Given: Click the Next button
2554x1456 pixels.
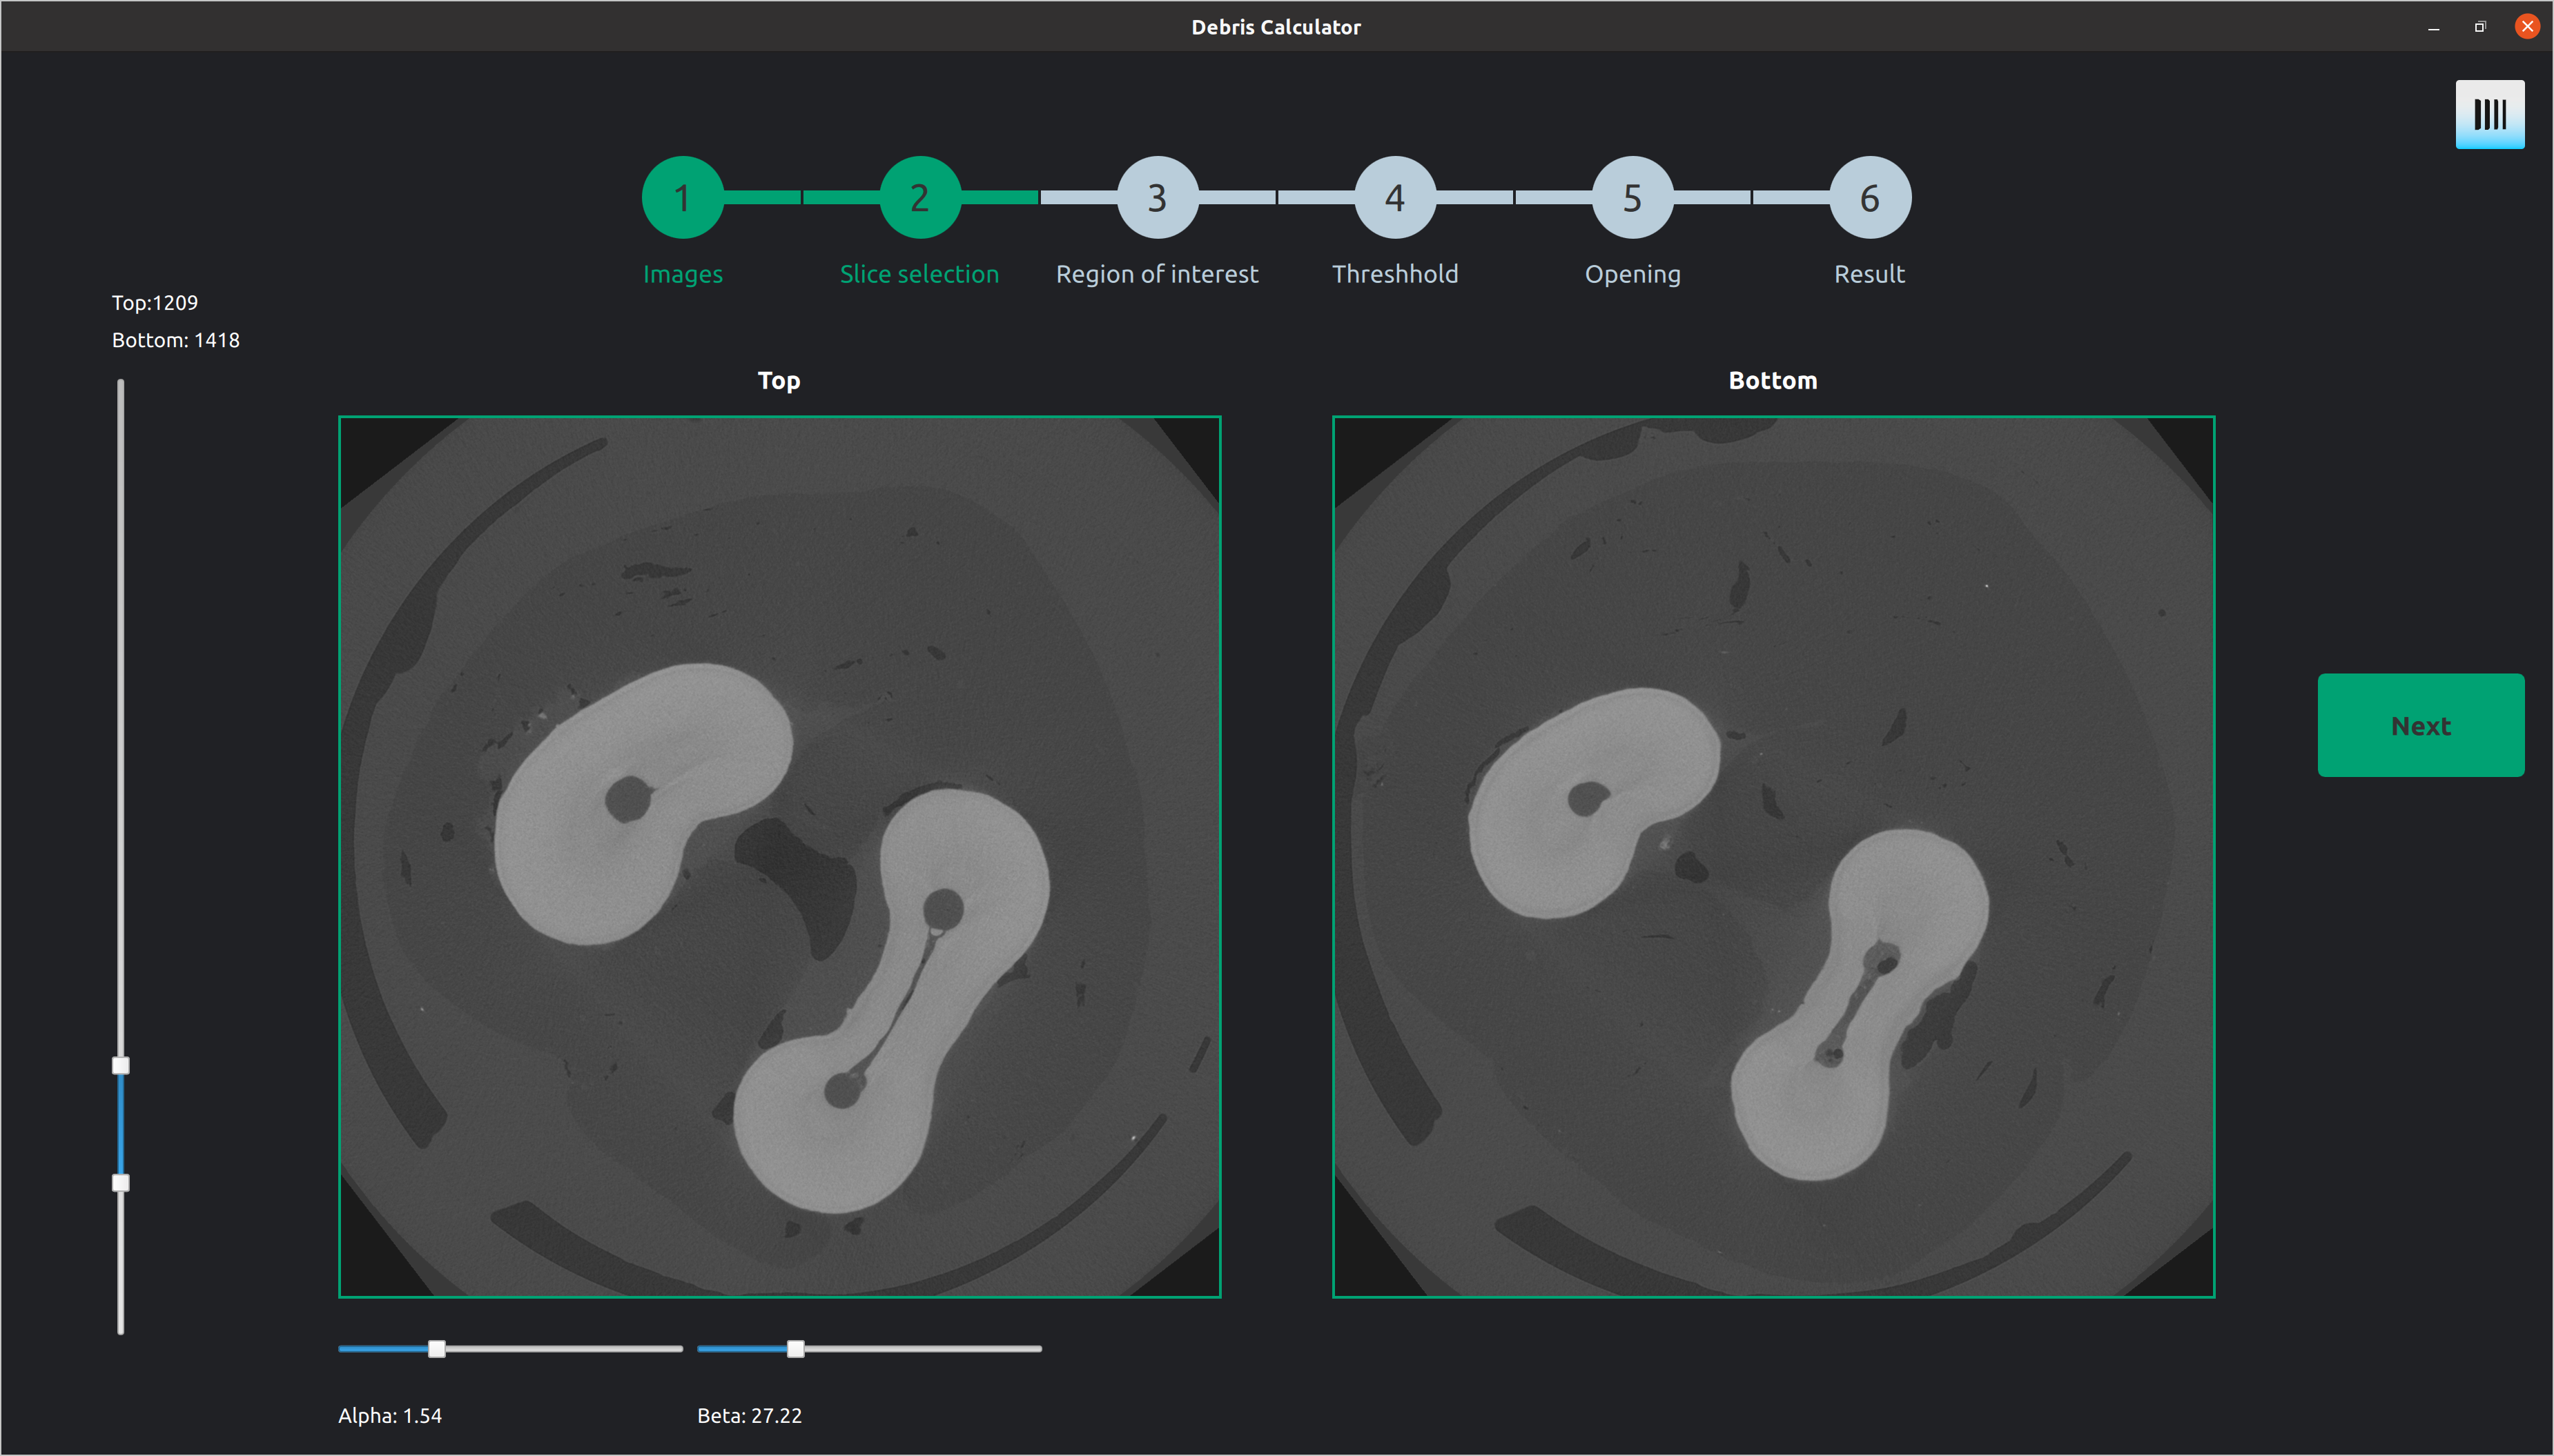Looking at the screenshot, I should [2420, 725].
